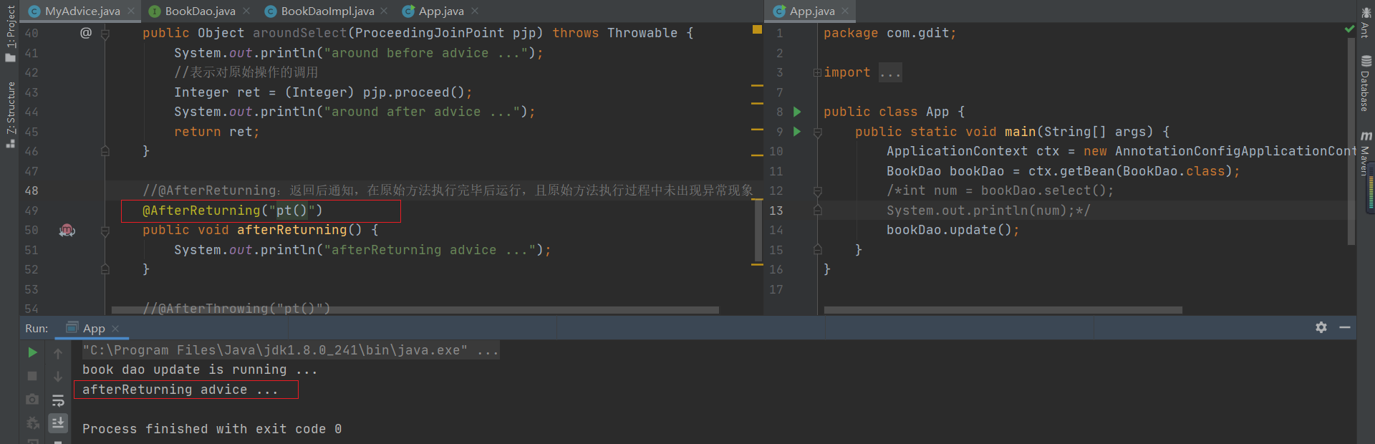Open the Ant tool window
Image resolution: width=1375 pixels, height=444 pixels.
(x=1366, y=21)
